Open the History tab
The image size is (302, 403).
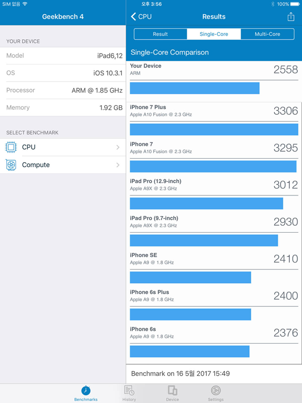[x=129, y=393]
